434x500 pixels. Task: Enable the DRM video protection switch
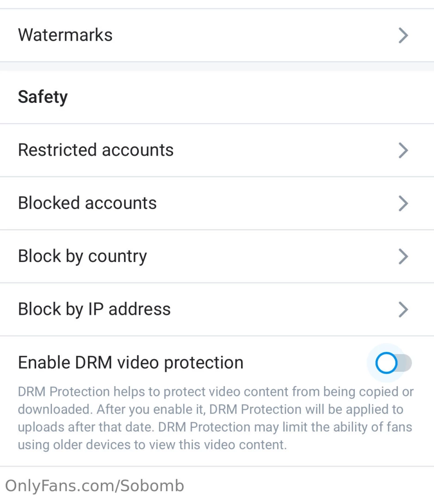pyautogui.click(x=393, y=363)
